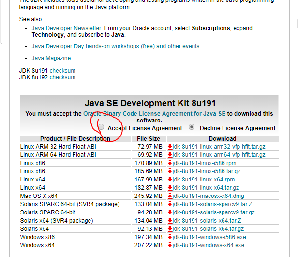Click the Java SE Development Kit 8u191 heading
The height and width of the screenshot is (257, 298).
[x=150, y=103]
